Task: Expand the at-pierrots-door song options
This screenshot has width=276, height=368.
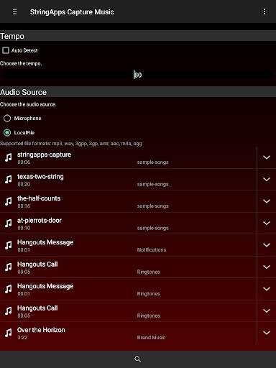Action: click(267, 224)
